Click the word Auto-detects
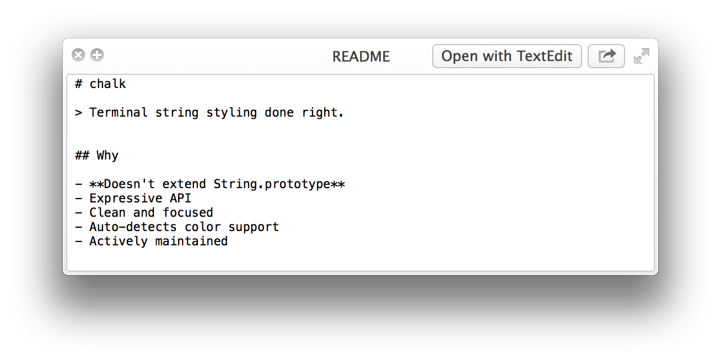Screen dimensions: 721x362 [133, 227]
